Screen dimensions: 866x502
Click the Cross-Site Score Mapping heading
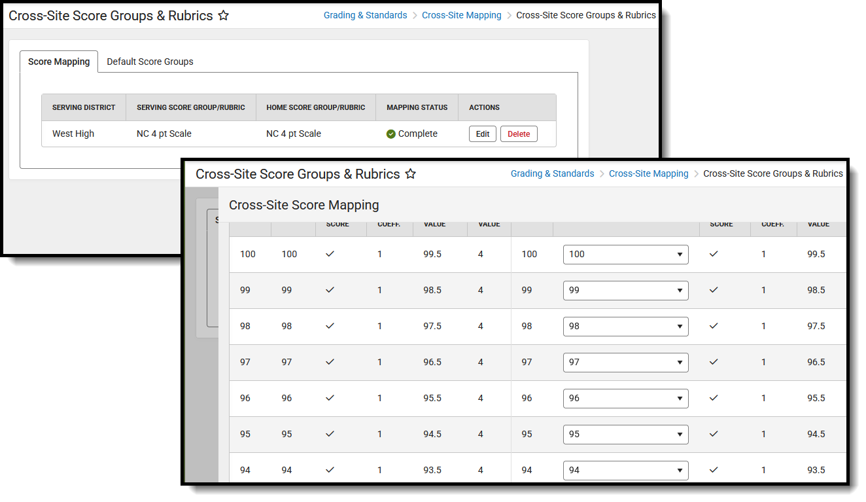(x=304, y=205)
